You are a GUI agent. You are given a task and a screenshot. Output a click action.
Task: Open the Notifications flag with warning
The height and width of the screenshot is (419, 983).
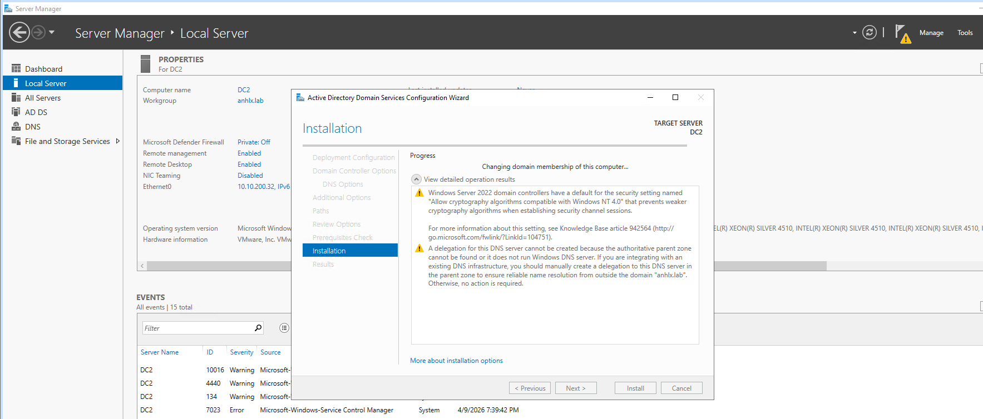click(x=902, y=33)
